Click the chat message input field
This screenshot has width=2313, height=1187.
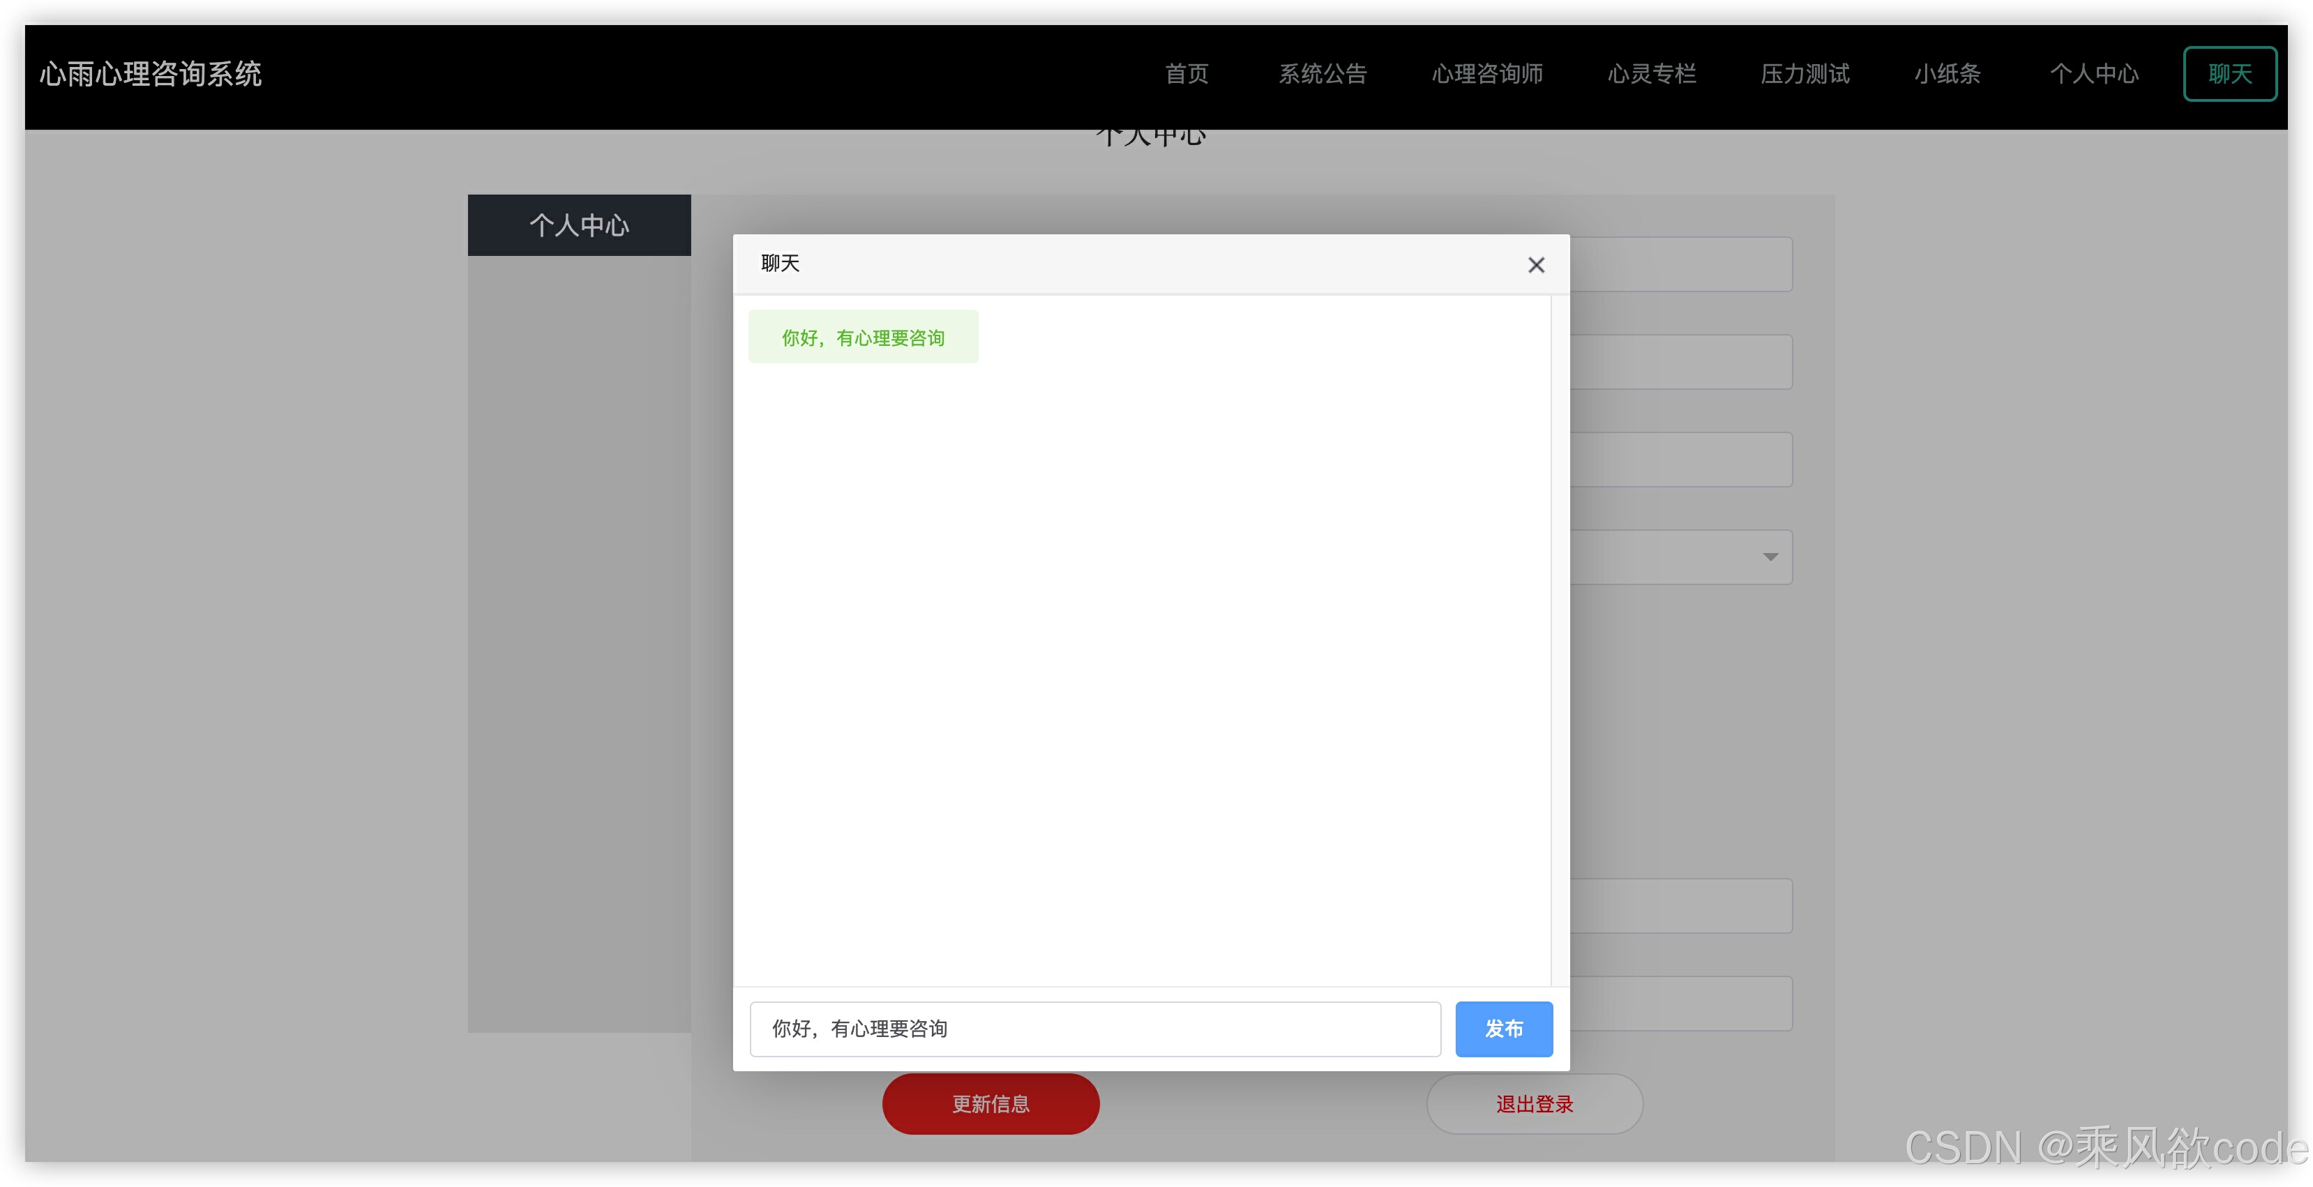click(1094, 1028)
